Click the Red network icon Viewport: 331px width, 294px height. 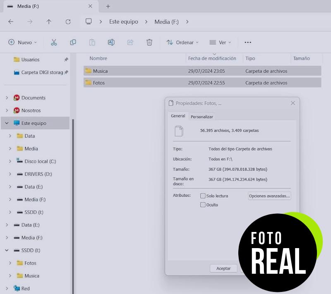click(17, 288)
